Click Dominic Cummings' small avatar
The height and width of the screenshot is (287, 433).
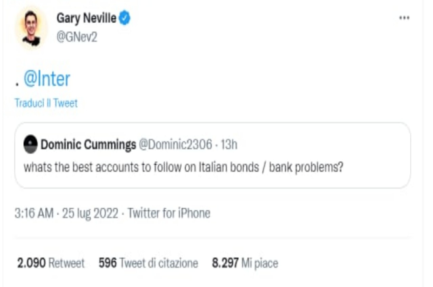click(x=30, y=145)
